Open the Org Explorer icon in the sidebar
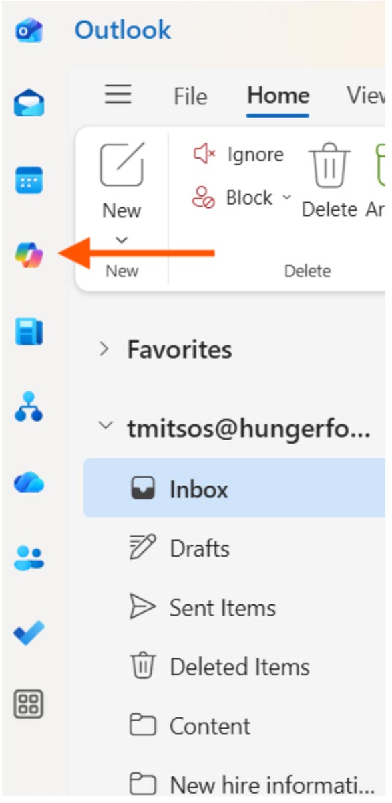 pos(29,407)
